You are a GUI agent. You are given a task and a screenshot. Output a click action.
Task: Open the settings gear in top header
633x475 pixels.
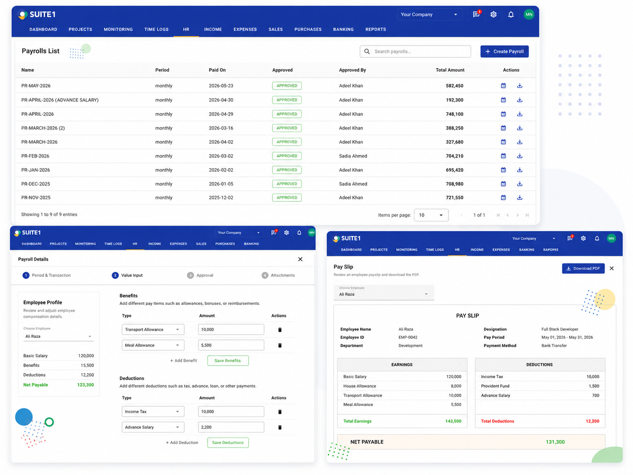pyautogui.click(x=494, y=14)
